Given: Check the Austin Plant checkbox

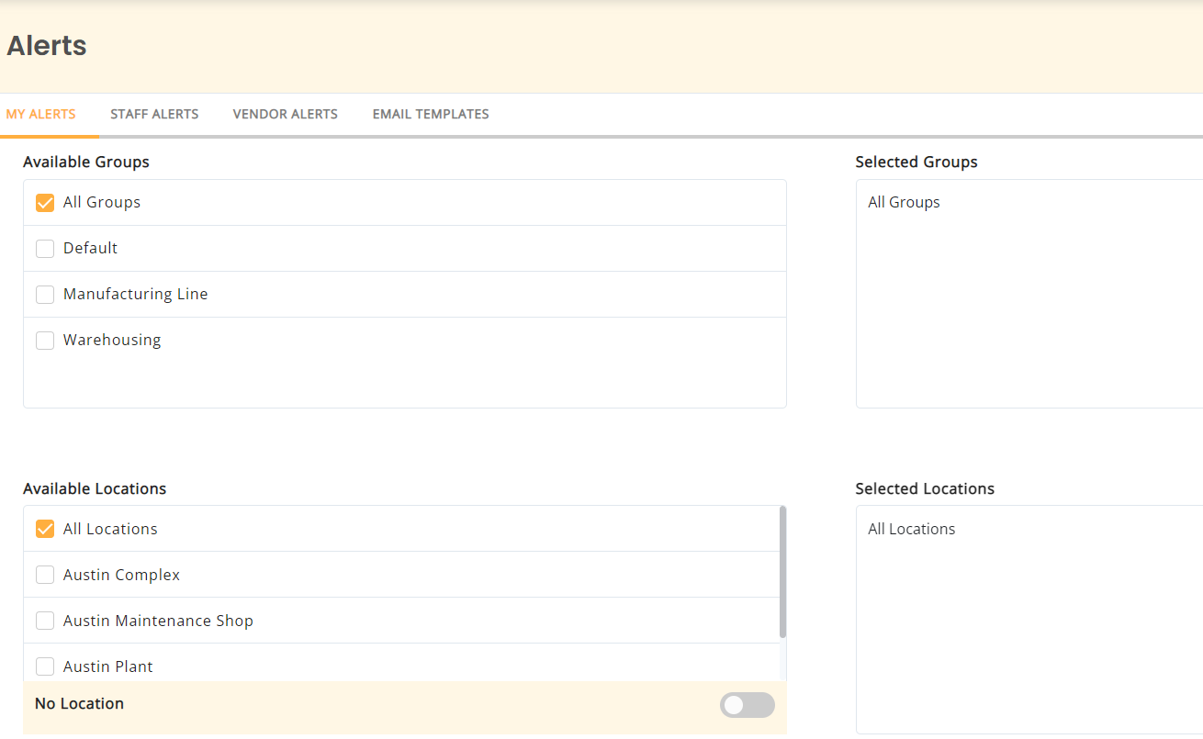Looking at the screenshot, I should coord(45,666).
